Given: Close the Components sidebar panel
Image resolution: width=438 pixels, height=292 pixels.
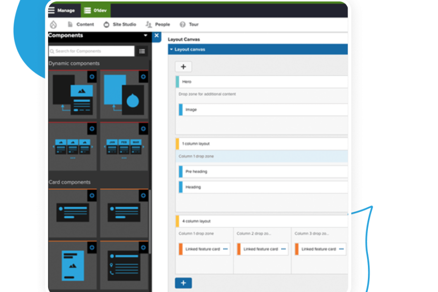Looking at the screenshot, I should (x=156, y=36).
